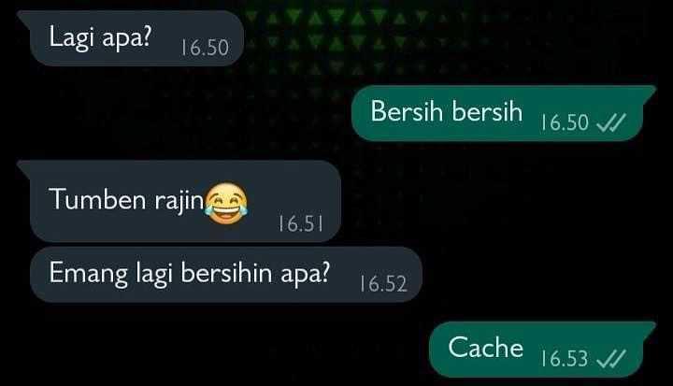Click the 16.50 timestamp on 'Lagi apa?'
Image resolution: width=673 pixels, height=386 pixels.
point(205,48)
